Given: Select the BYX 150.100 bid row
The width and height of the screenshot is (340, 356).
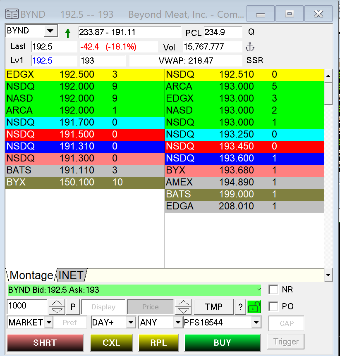Looking at the screenshot, I should [x=85, y=182].
